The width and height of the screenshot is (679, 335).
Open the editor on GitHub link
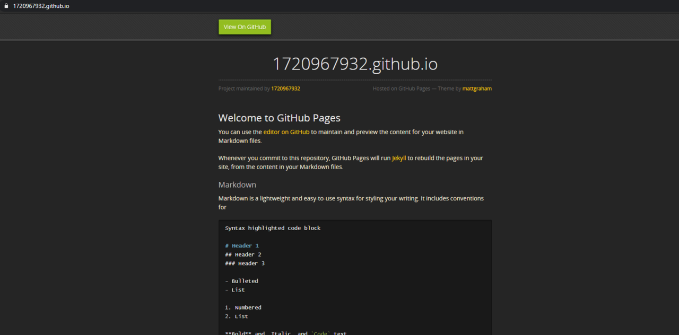[x=286, y=132]
